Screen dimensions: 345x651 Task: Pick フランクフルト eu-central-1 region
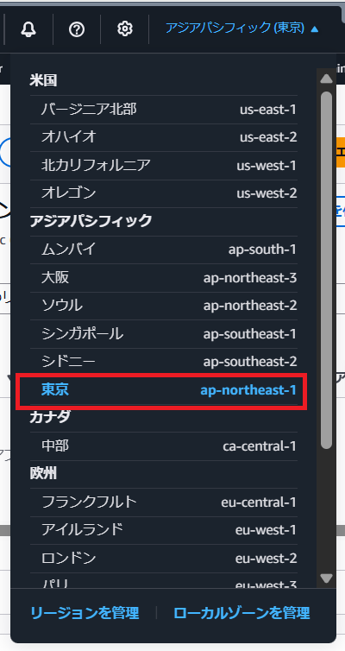163,502
